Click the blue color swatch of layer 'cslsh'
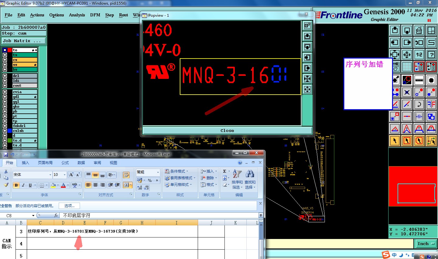 (10, 131)
